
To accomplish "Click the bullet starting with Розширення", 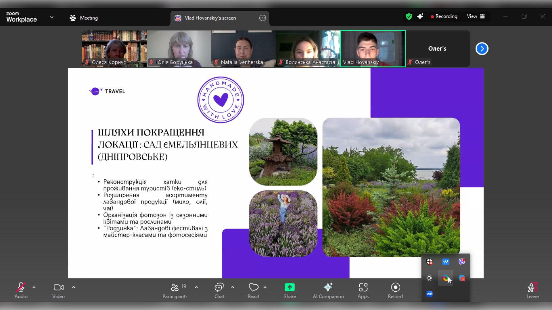I will point(155,202).
